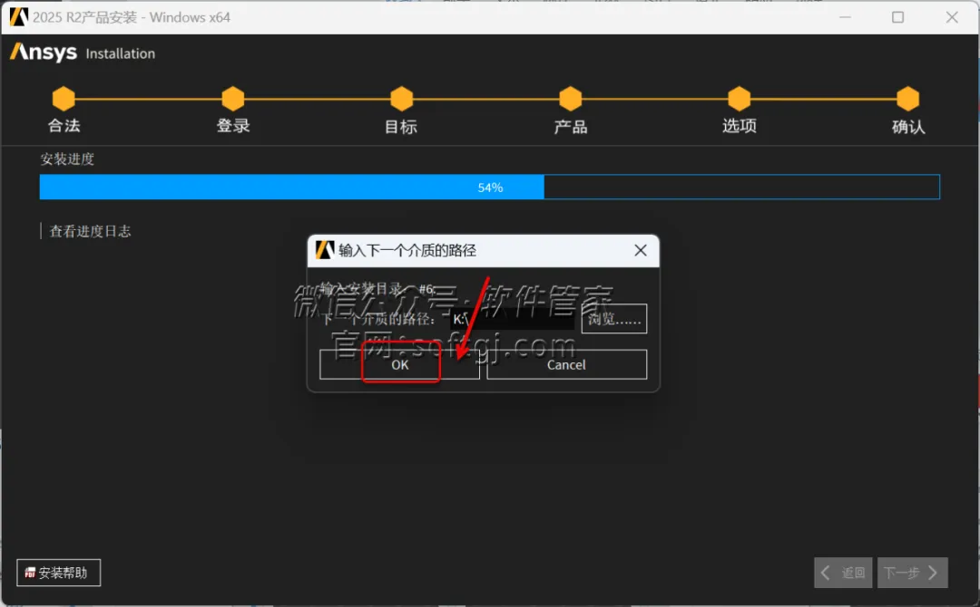Click the K:\ media path field
Viewport: 980px width, 607px height.
[512, 319]
